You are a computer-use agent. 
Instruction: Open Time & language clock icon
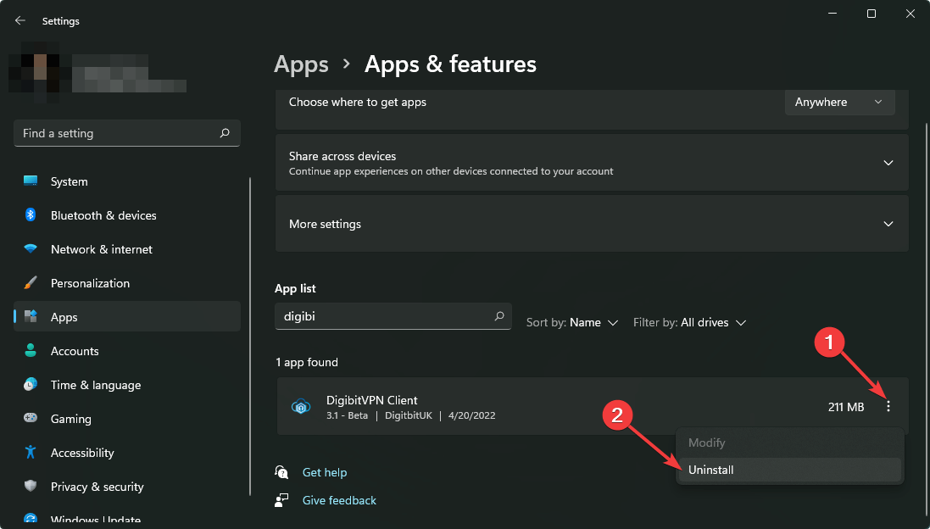click(31, 385)
